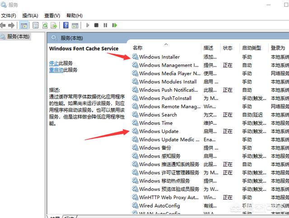Select the Windows Modules Install service name

pyautogui.click(x=168, y=81)
